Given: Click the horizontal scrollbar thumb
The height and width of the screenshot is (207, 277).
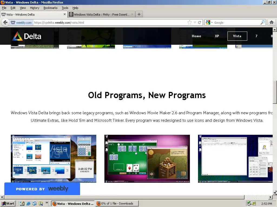Looking at the screenshot, I should [x=124, y=197].
